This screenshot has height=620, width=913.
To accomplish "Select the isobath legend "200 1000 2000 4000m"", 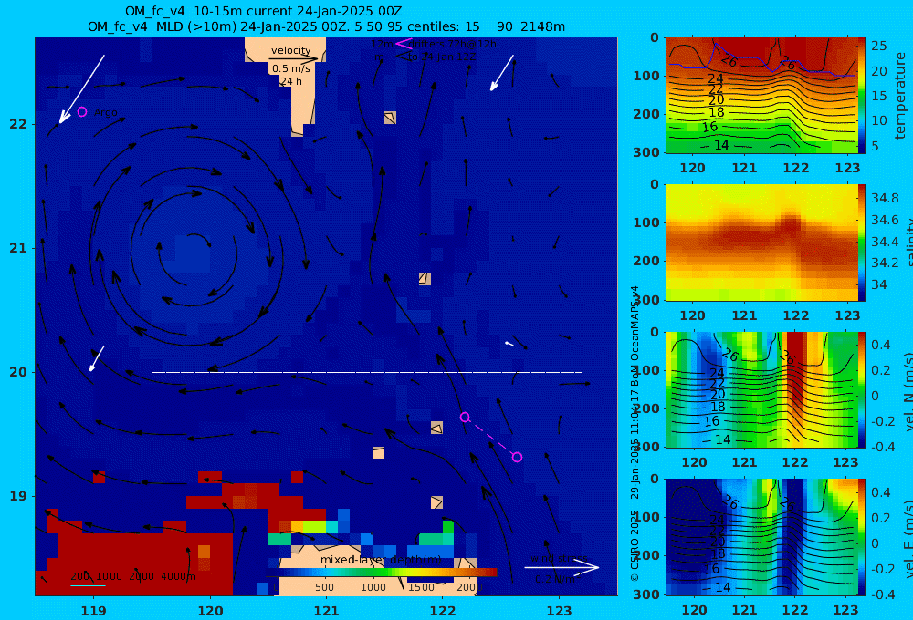I will pyautogui.click(x=132, y=576).
